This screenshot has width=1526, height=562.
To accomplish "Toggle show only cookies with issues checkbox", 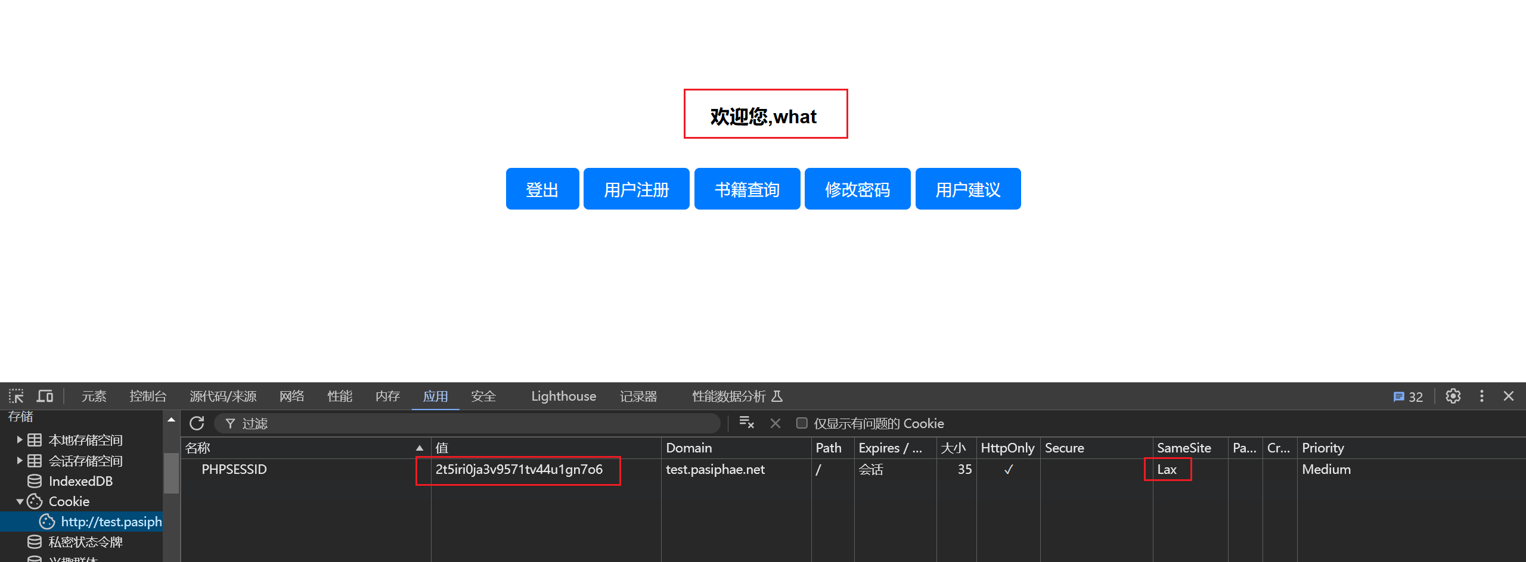I will (802, 423).
